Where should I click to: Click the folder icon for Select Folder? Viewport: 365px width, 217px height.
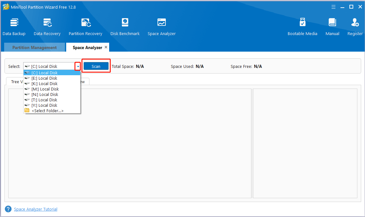[27, 111]
